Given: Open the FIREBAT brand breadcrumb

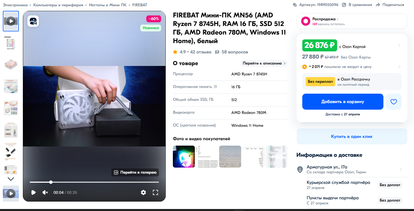Looking at the screenshot, I should point(140,5).
